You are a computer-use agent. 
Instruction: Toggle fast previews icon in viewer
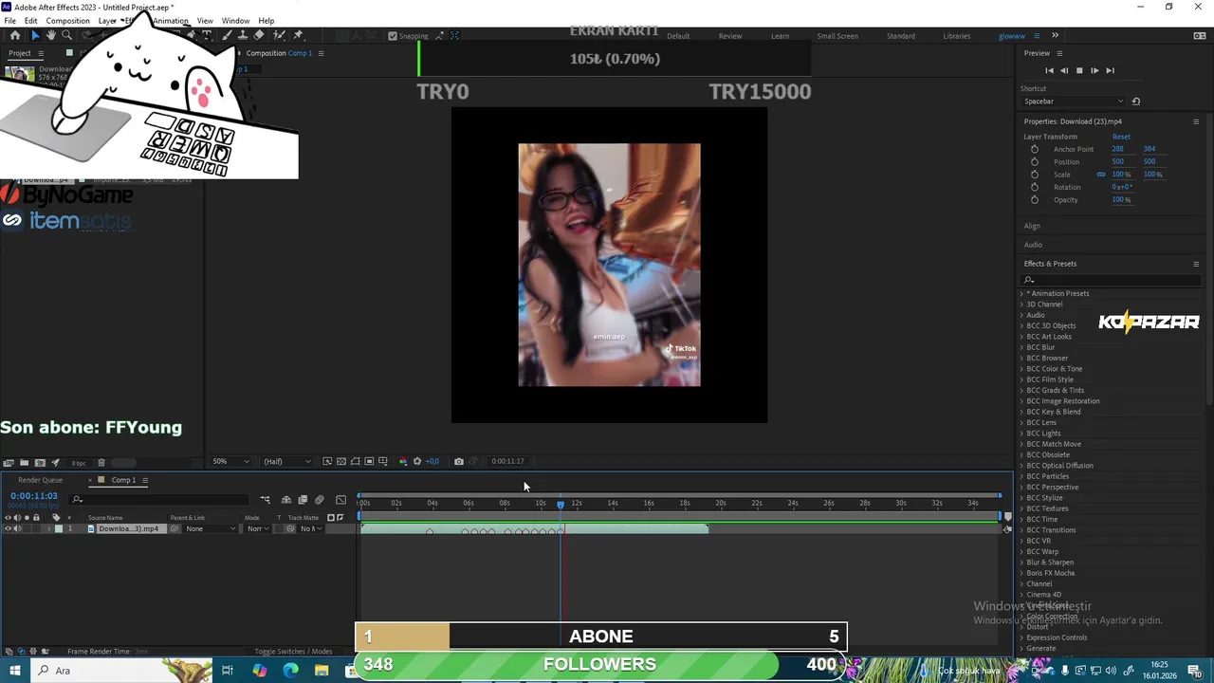[327, 461]
